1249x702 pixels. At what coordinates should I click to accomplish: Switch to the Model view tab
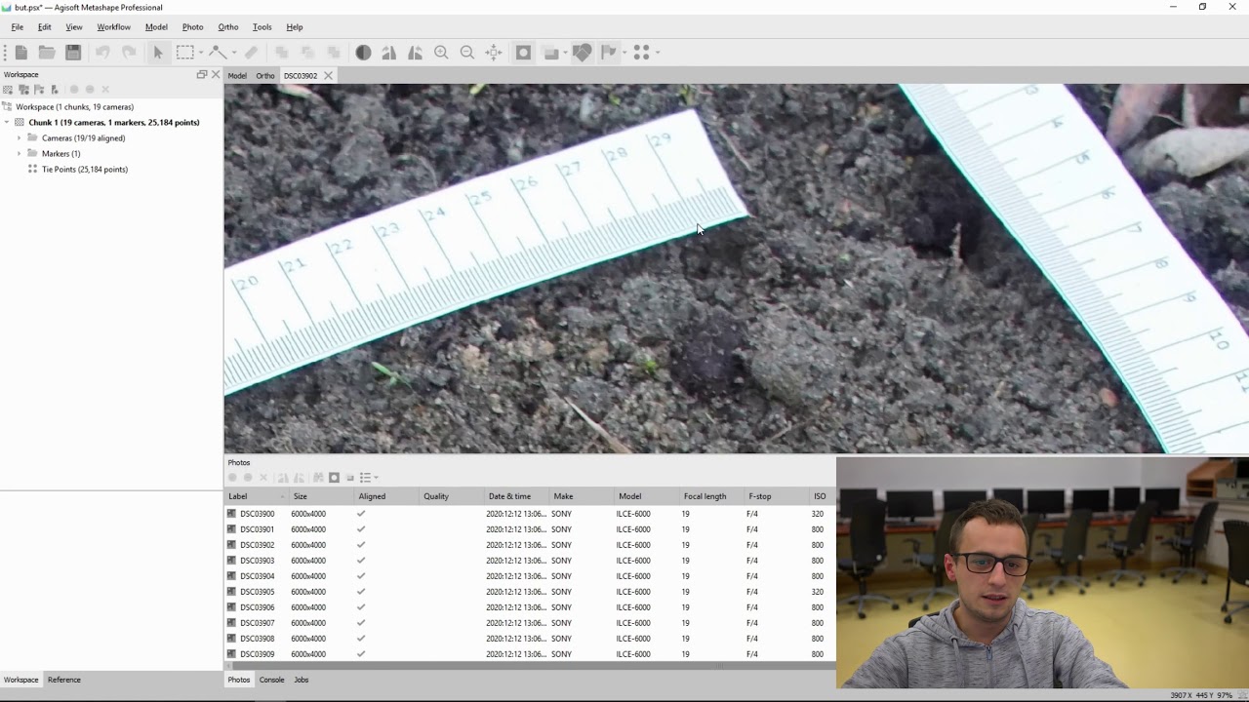pyautogui.click(x=237, y=76)
